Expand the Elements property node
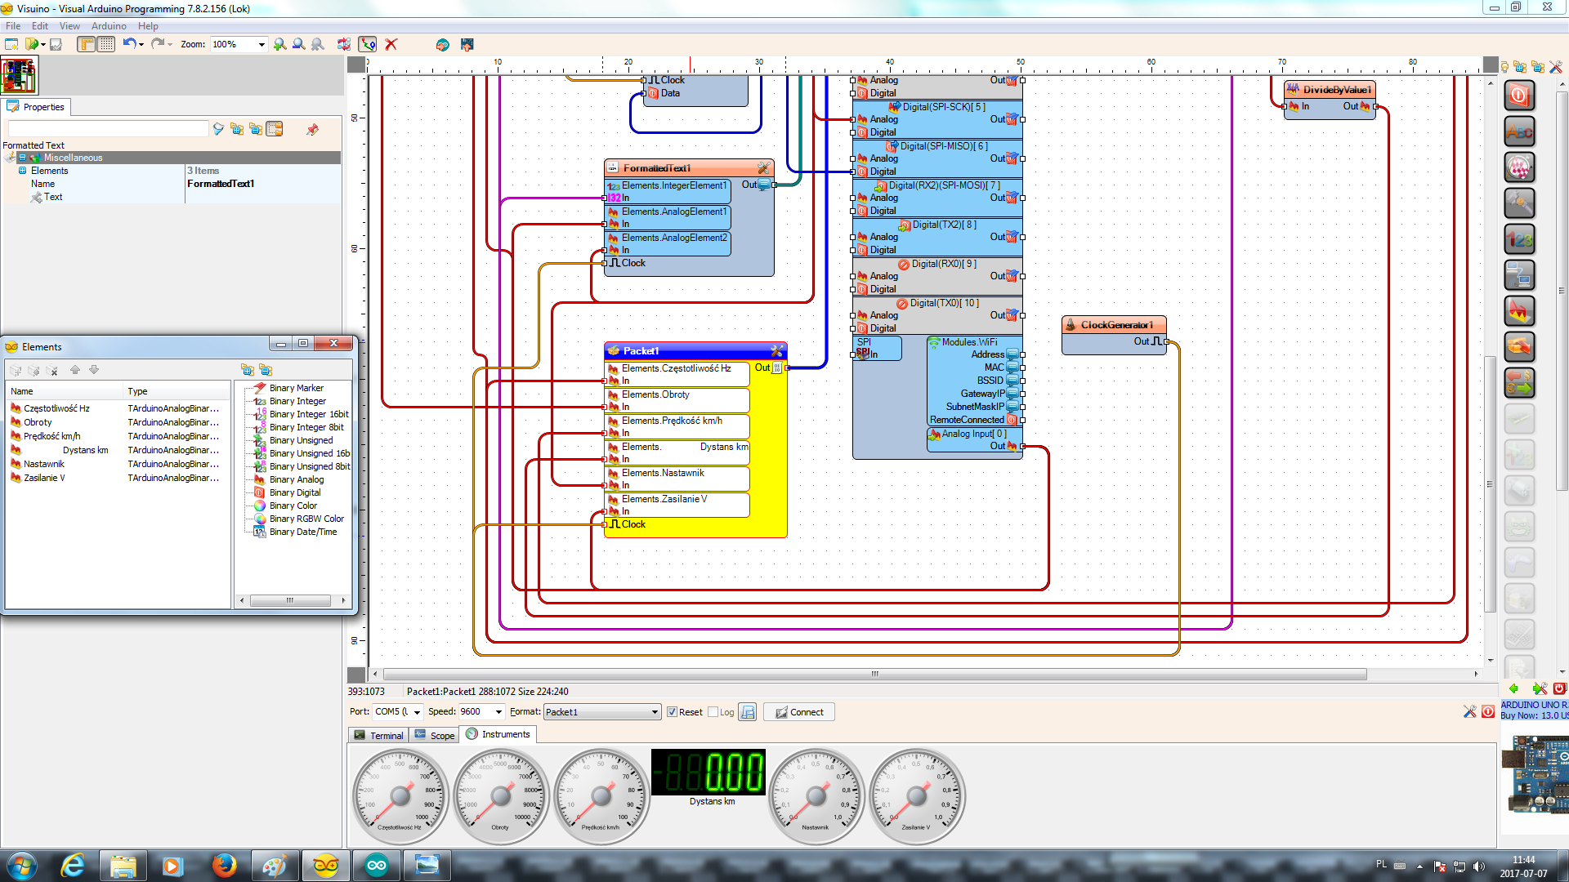Image resolution: width=1569 pixels, height=882 pixels. click(23, 171)
